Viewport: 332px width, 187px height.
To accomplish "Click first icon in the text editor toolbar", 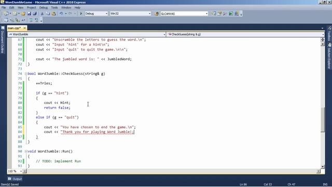I will coord(6,20).
